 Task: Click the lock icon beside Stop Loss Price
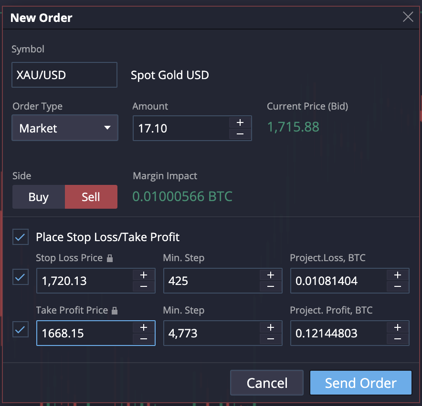click(x=110, y=258)
